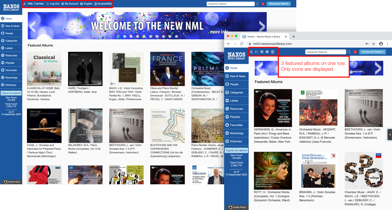Screen dimensions: 392x210
Task: Click the tutorials person icon in the small window
Action: coord(251,52)
